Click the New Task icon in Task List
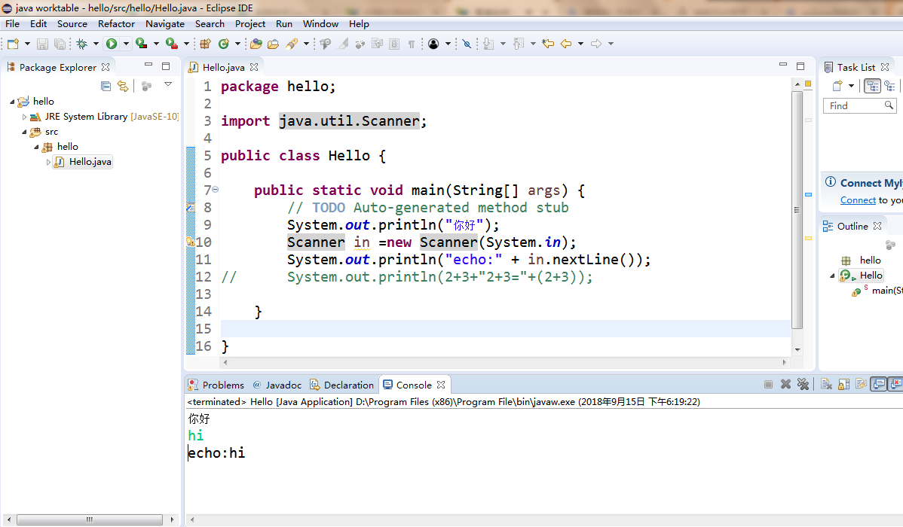Image resolution: width=903 pixels, height=527 pixels. coord(837,87)
